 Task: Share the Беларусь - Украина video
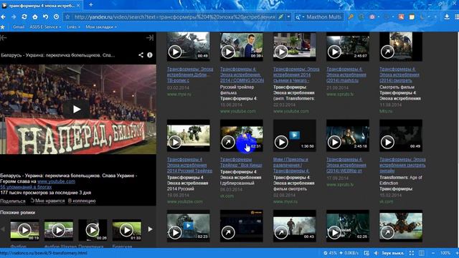coord(141,55)
